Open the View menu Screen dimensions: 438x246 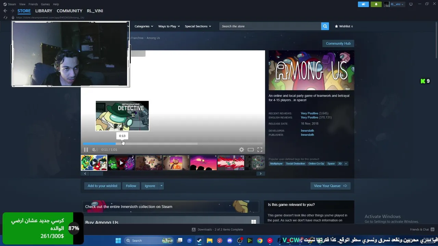[22, 4]
